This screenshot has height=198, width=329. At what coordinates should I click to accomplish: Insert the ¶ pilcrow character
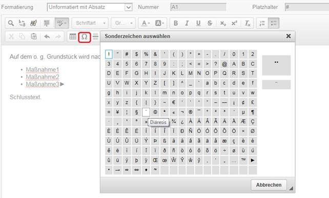(253, 112)
